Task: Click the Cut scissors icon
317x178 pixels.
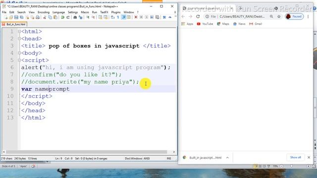Action: click(45, 17)
